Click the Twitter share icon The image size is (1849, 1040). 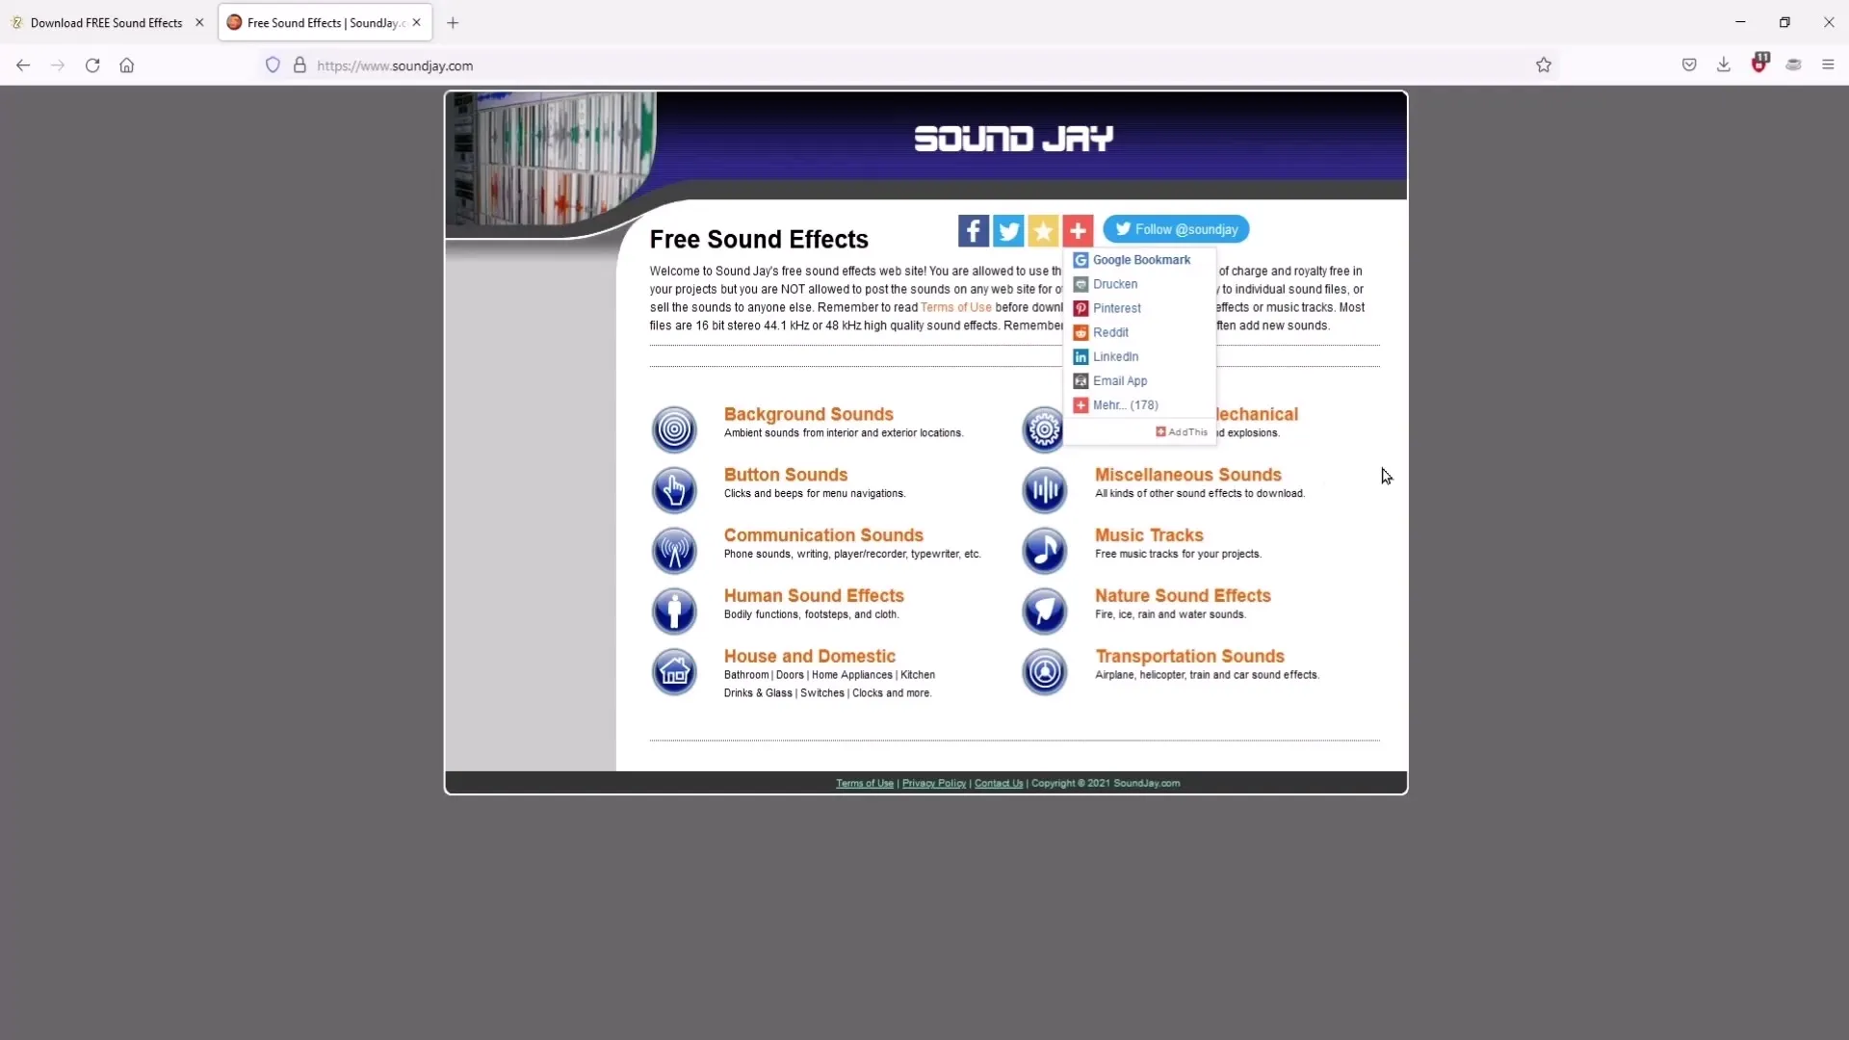pyautogui.click(x=1009, y=228)
